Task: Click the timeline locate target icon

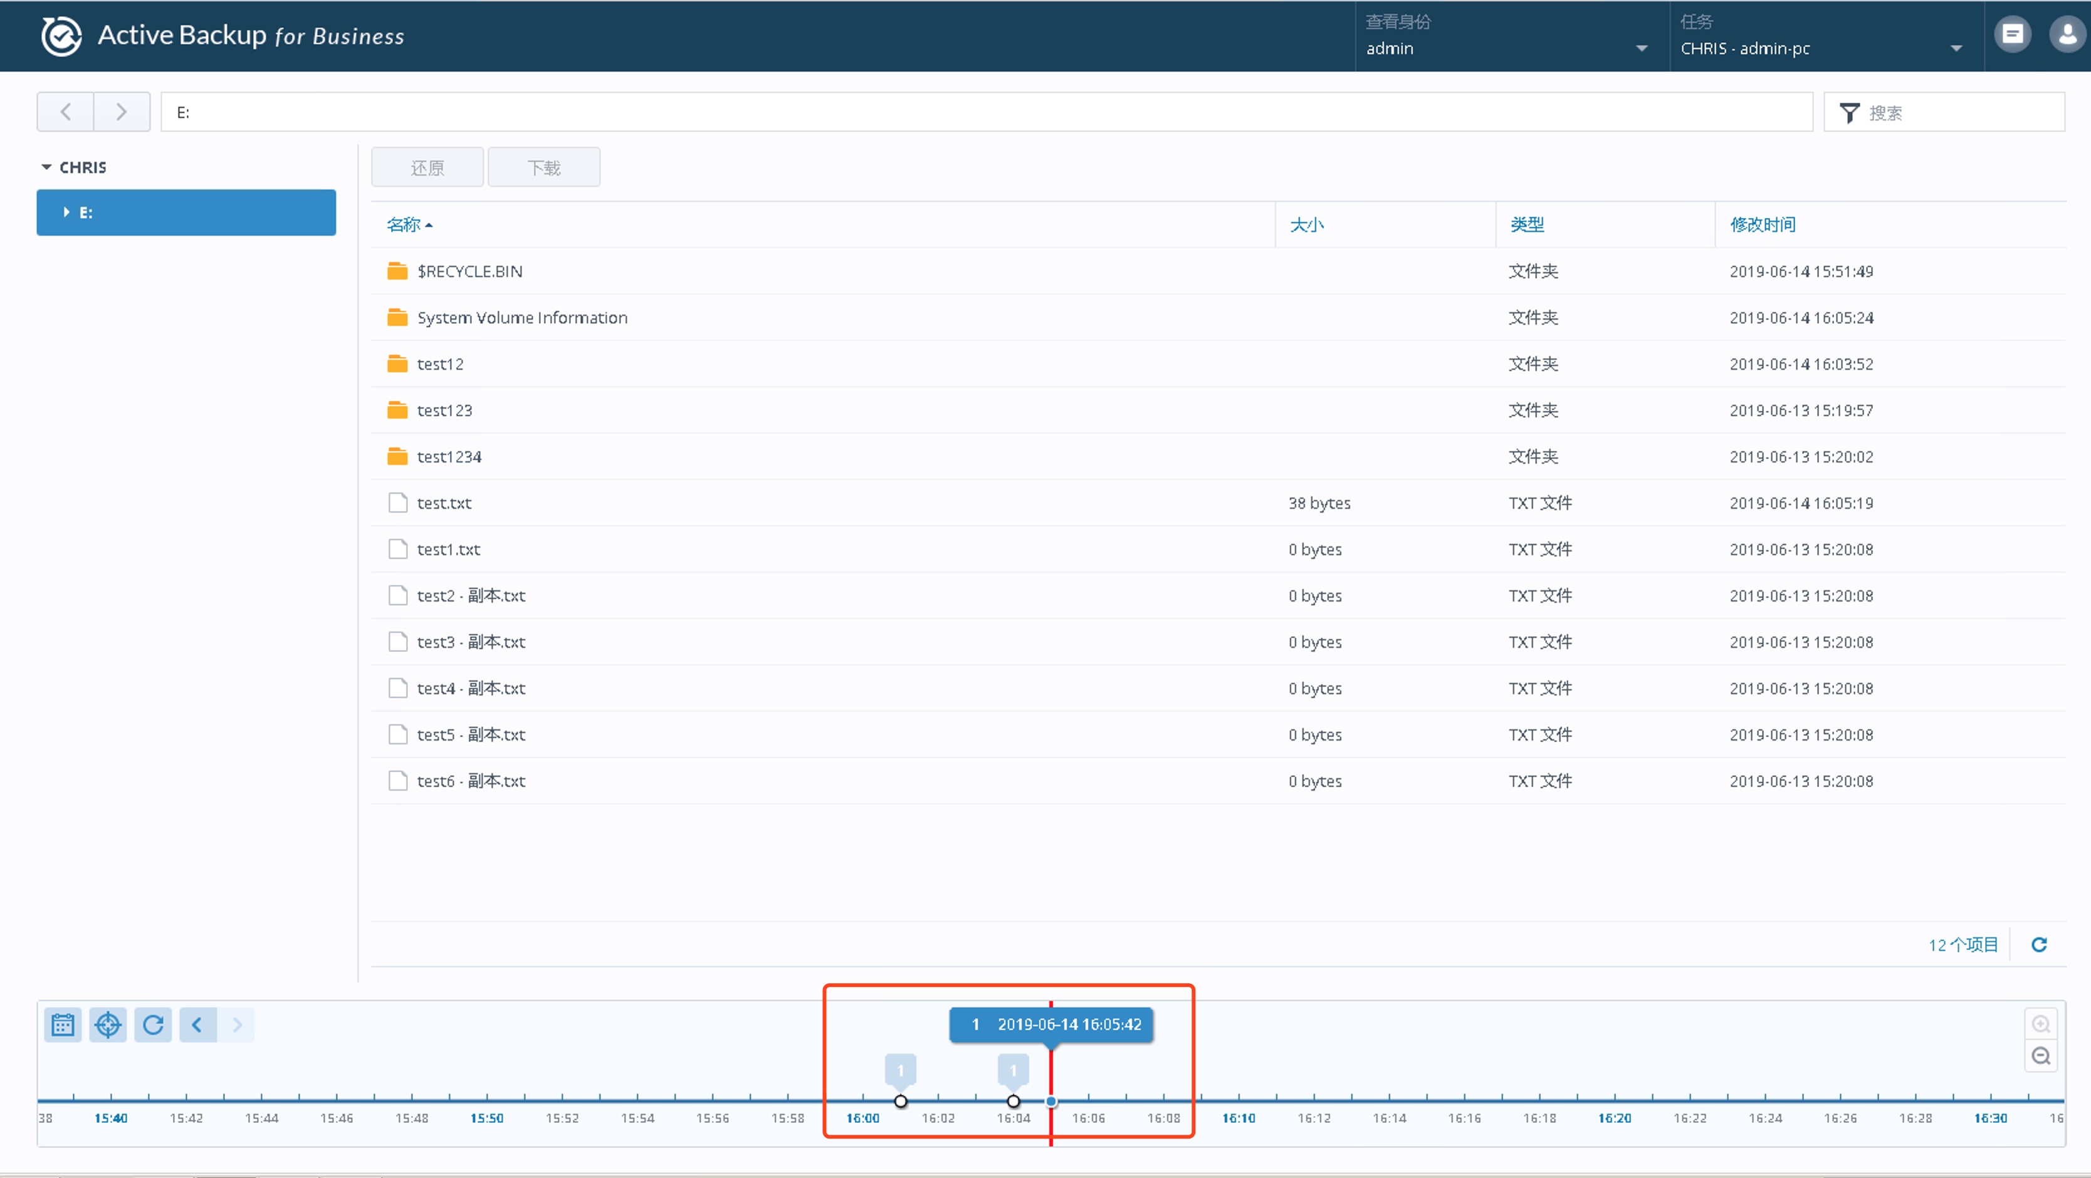Action: point(108,1024)
